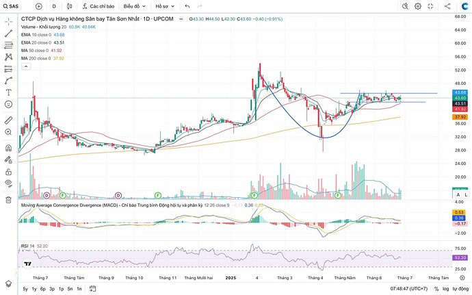The image size is (472, 295).
Task: Click the time axis settings target icon
Action: coord(462,278)
